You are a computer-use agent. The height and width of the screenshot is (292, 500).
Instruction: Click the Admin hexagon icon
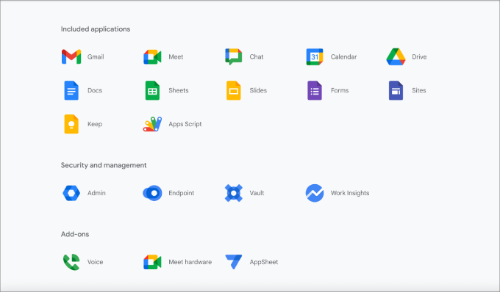[x=71, y=193]
